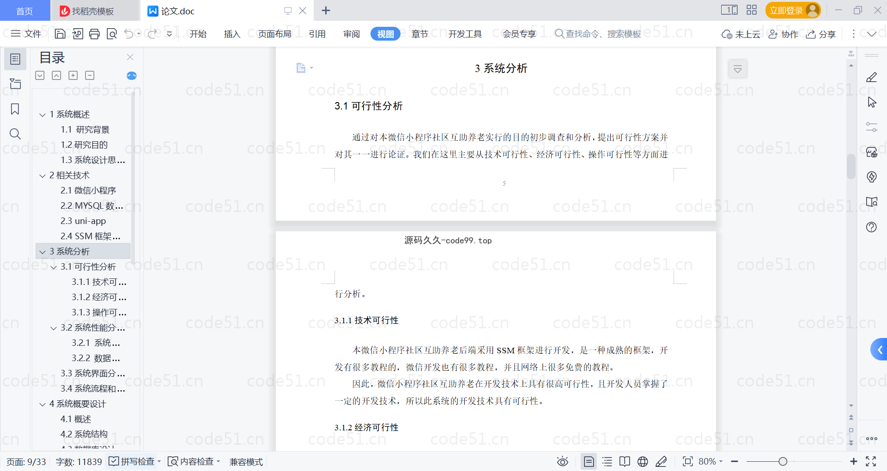This screenshot has width=887, height=471.
Task: Click the window layout grid icon at top
Action: click(x=752, y=10)
